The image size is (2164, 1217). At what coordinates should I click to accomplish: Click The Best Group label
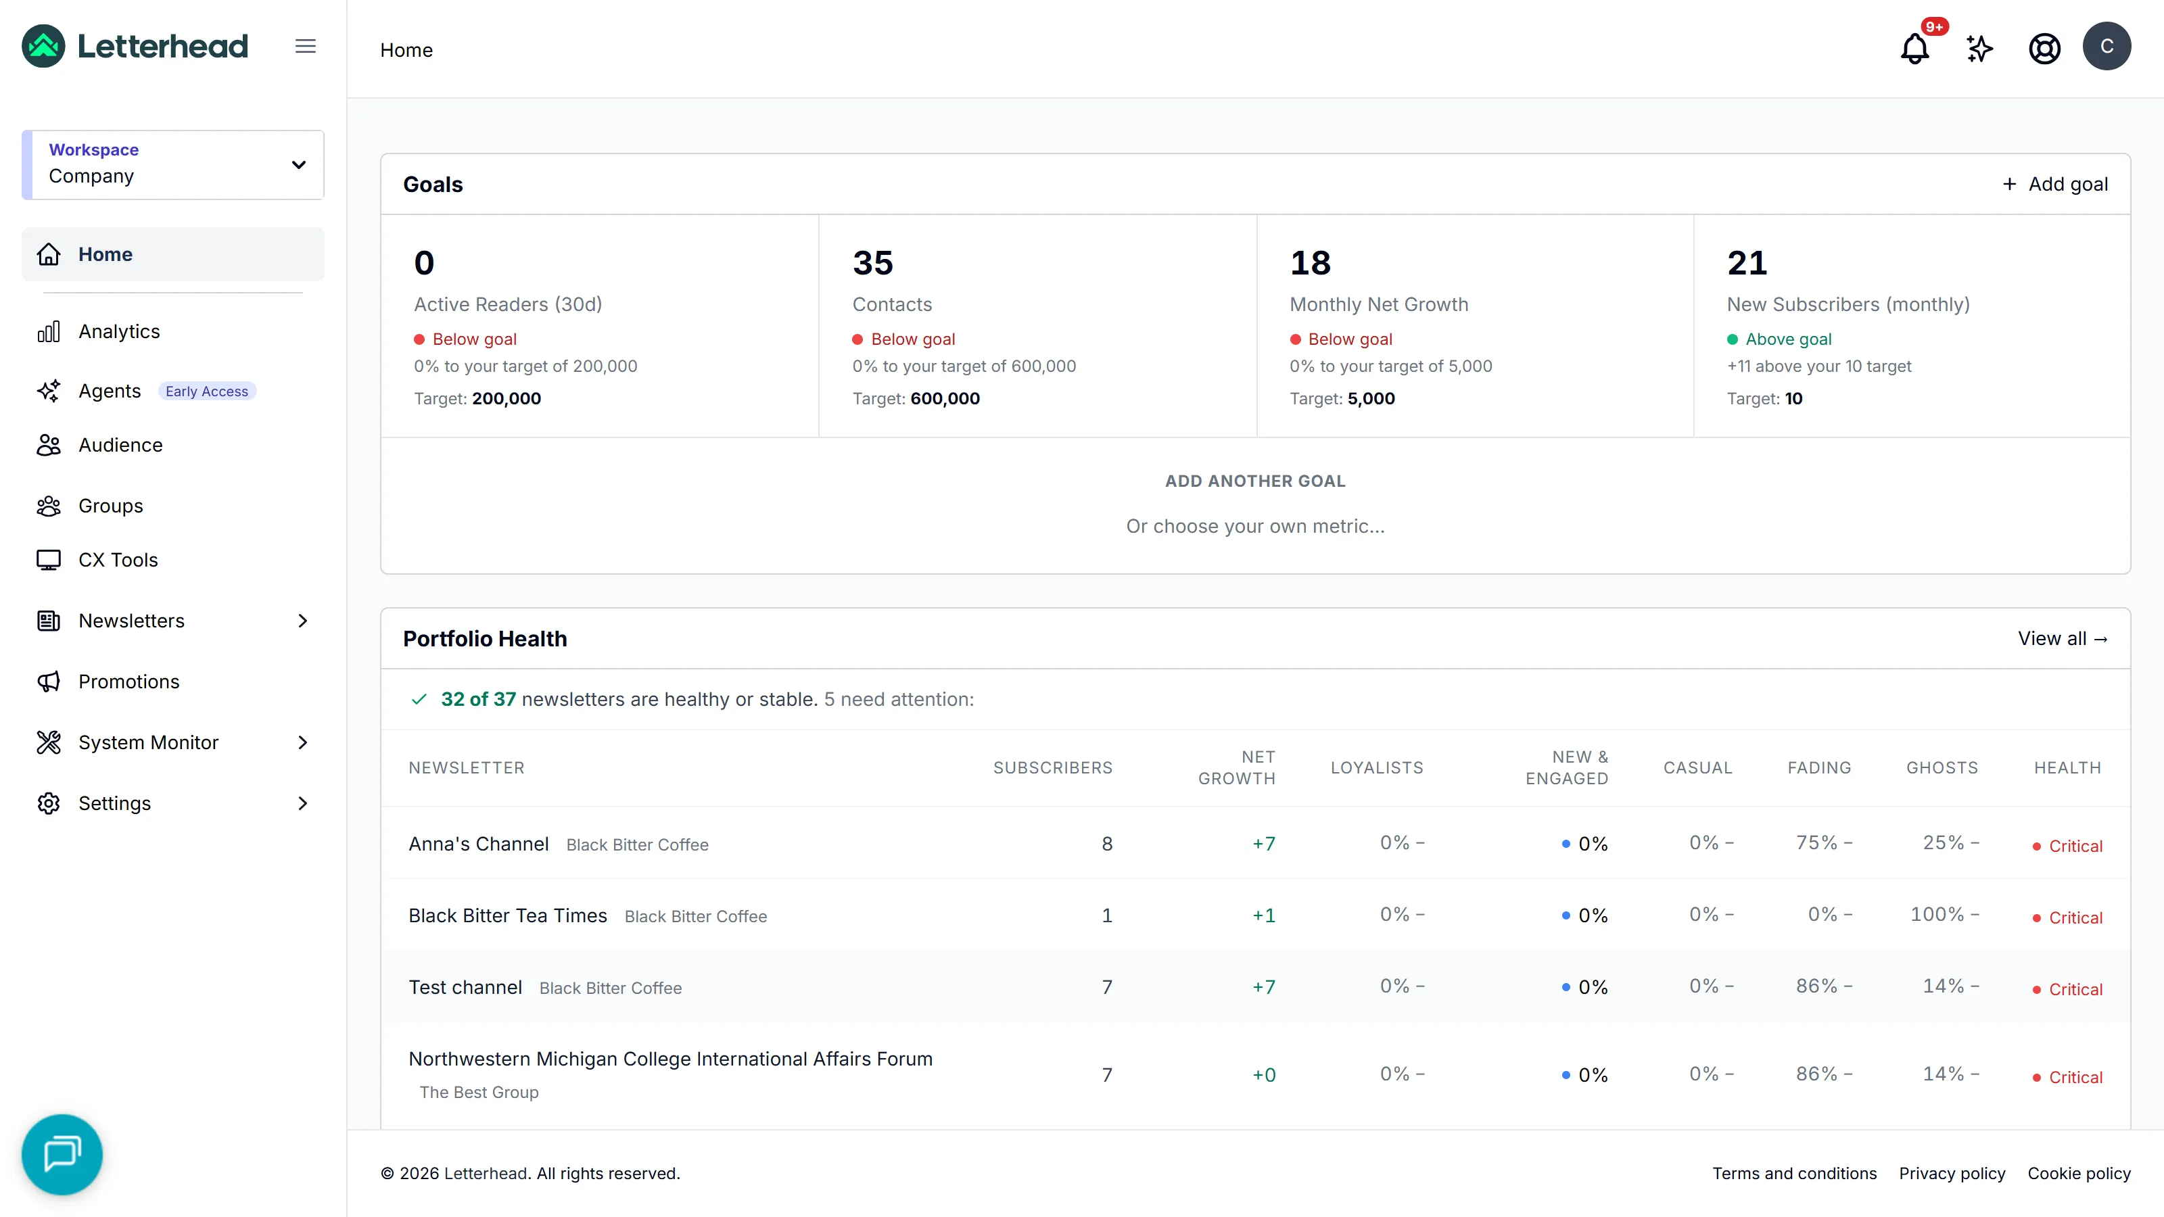[479, 1092]
